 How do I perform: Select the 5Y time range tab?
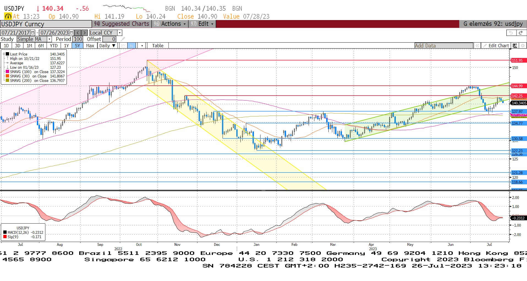[78, 46]
